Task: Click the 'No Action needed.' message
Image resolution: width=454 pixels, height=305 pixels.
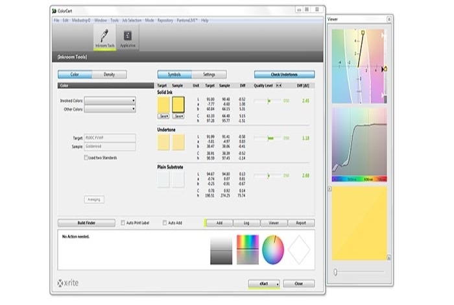Action: [76, 237]
